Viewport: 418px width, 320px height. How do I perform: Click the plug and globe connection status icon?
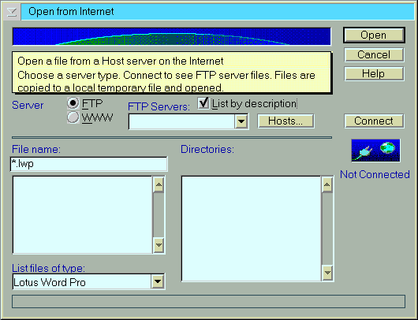tap(375, 151)
